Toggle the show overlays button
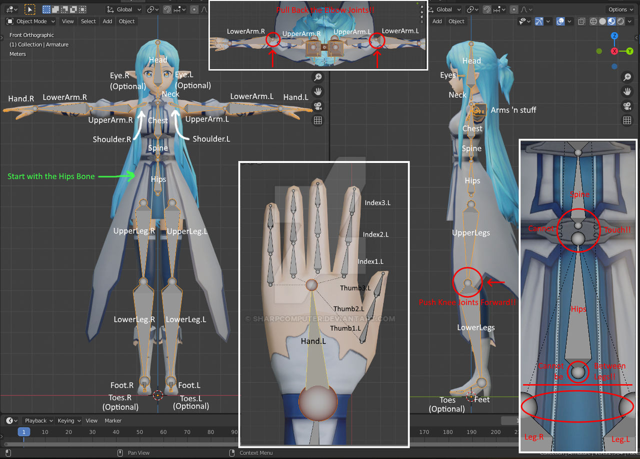 coord(560,21)
